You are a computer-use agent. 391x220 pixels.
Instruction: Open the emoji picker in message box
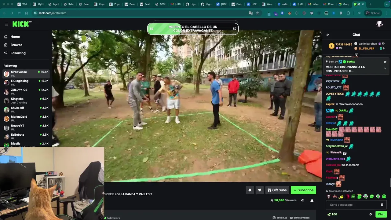[x=382, y=205]
